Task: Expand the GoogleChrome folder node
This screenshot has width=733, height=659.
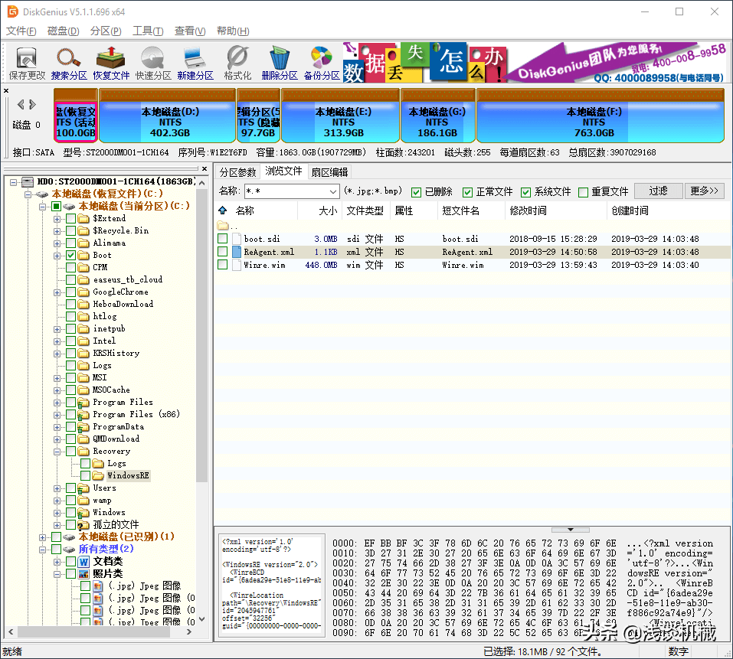Action: [57, 292]
